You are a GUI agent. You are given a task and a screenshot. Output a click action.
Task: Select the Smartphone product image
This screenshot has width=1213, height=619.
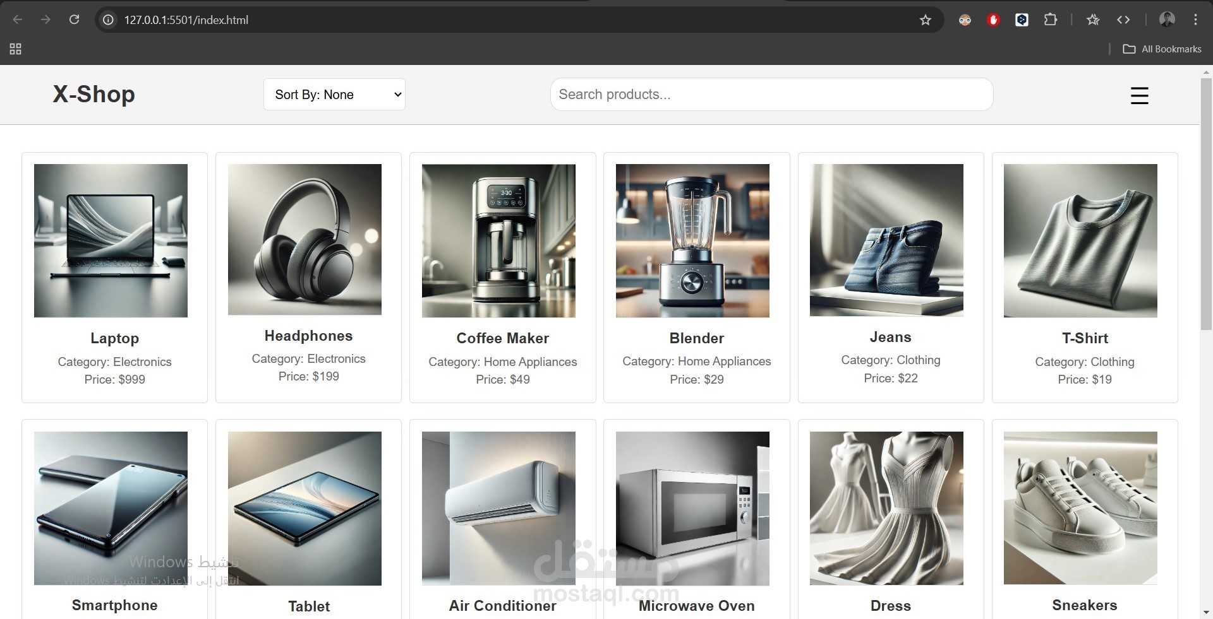pyautogui.click(x=111, y=509)
